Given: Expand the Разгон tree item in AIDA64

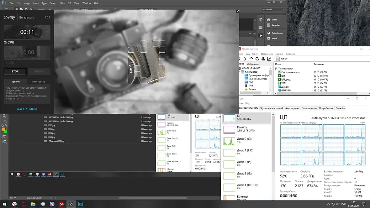Looking at the screenshot, I should [x=252, y=89].
